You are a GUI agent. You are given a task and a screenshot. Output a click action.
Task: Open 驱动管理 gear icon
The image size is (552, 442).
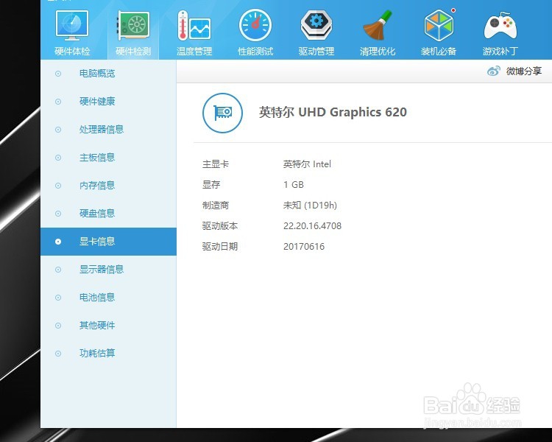point(316,24)
